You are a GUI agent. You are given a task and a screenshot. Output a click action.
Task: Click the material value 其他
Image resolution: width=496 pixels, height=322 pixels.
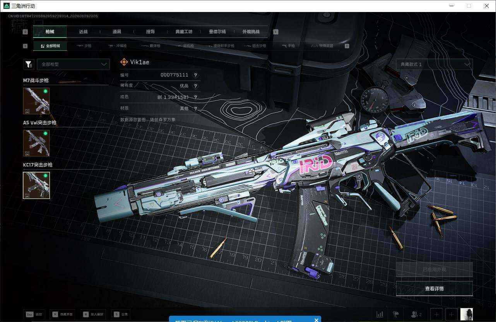click(x=184, y=108)
